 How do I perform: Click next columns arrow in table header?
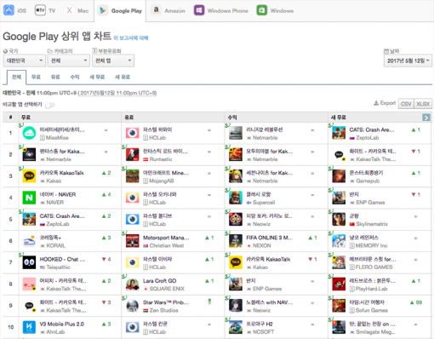(426, 118)
